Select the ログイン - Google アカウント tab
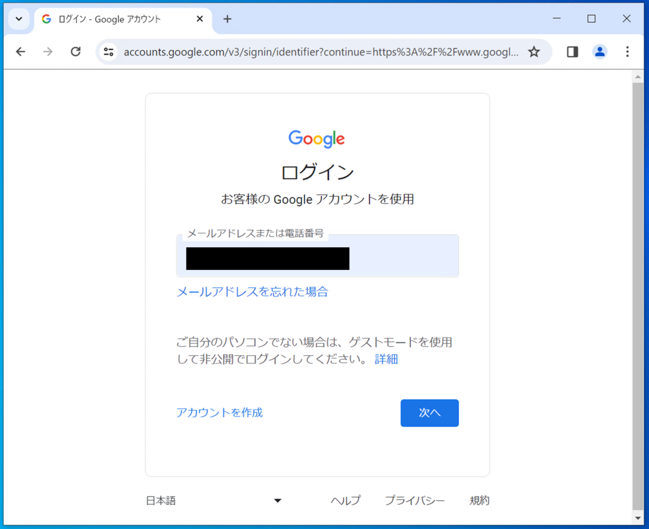The height and width of the screenshot is (529, 649). 123,19
